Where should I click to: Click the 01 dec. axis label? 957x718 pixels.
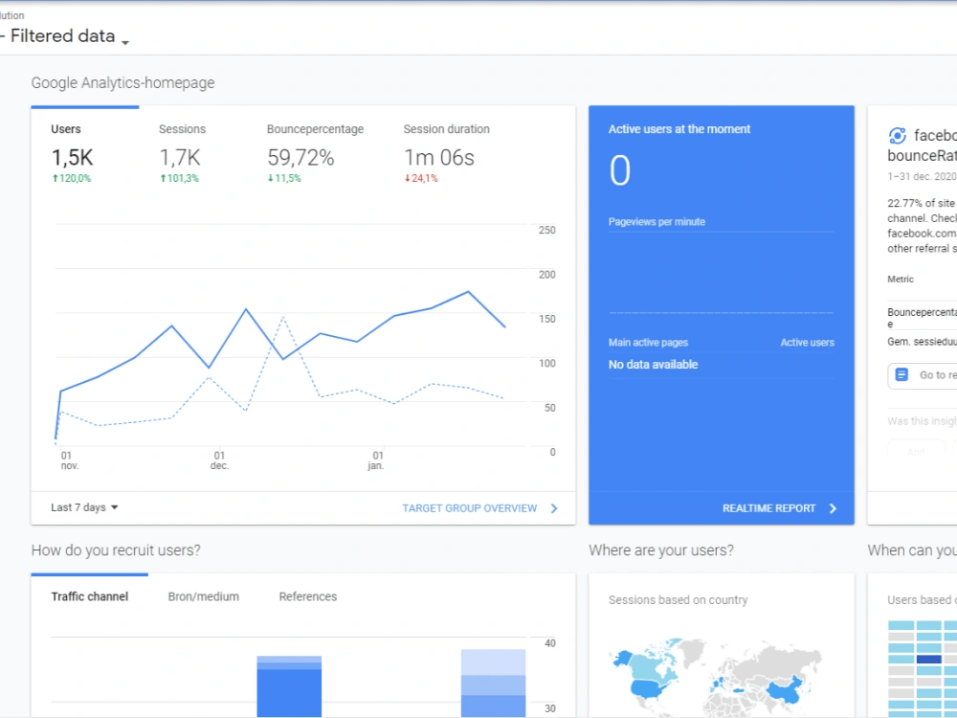[x=219, y=460]
